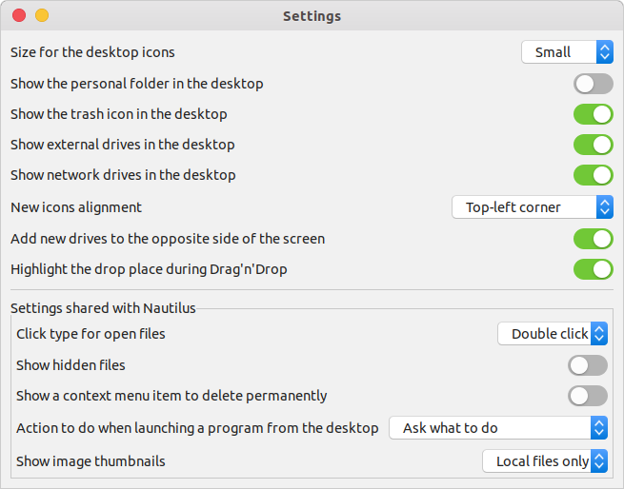Click the Settings window title bar
The width and height of the screenshot is (624, 489).
[312, 16]
